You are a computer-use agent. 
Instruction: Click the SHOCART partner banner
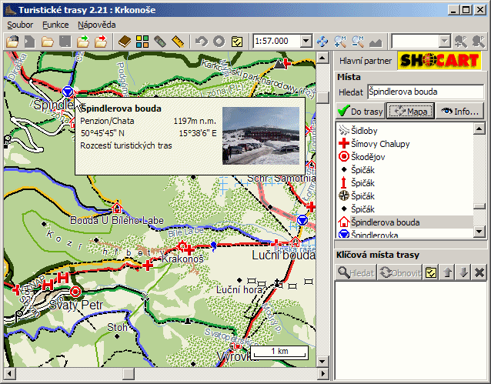pos(439,61)
